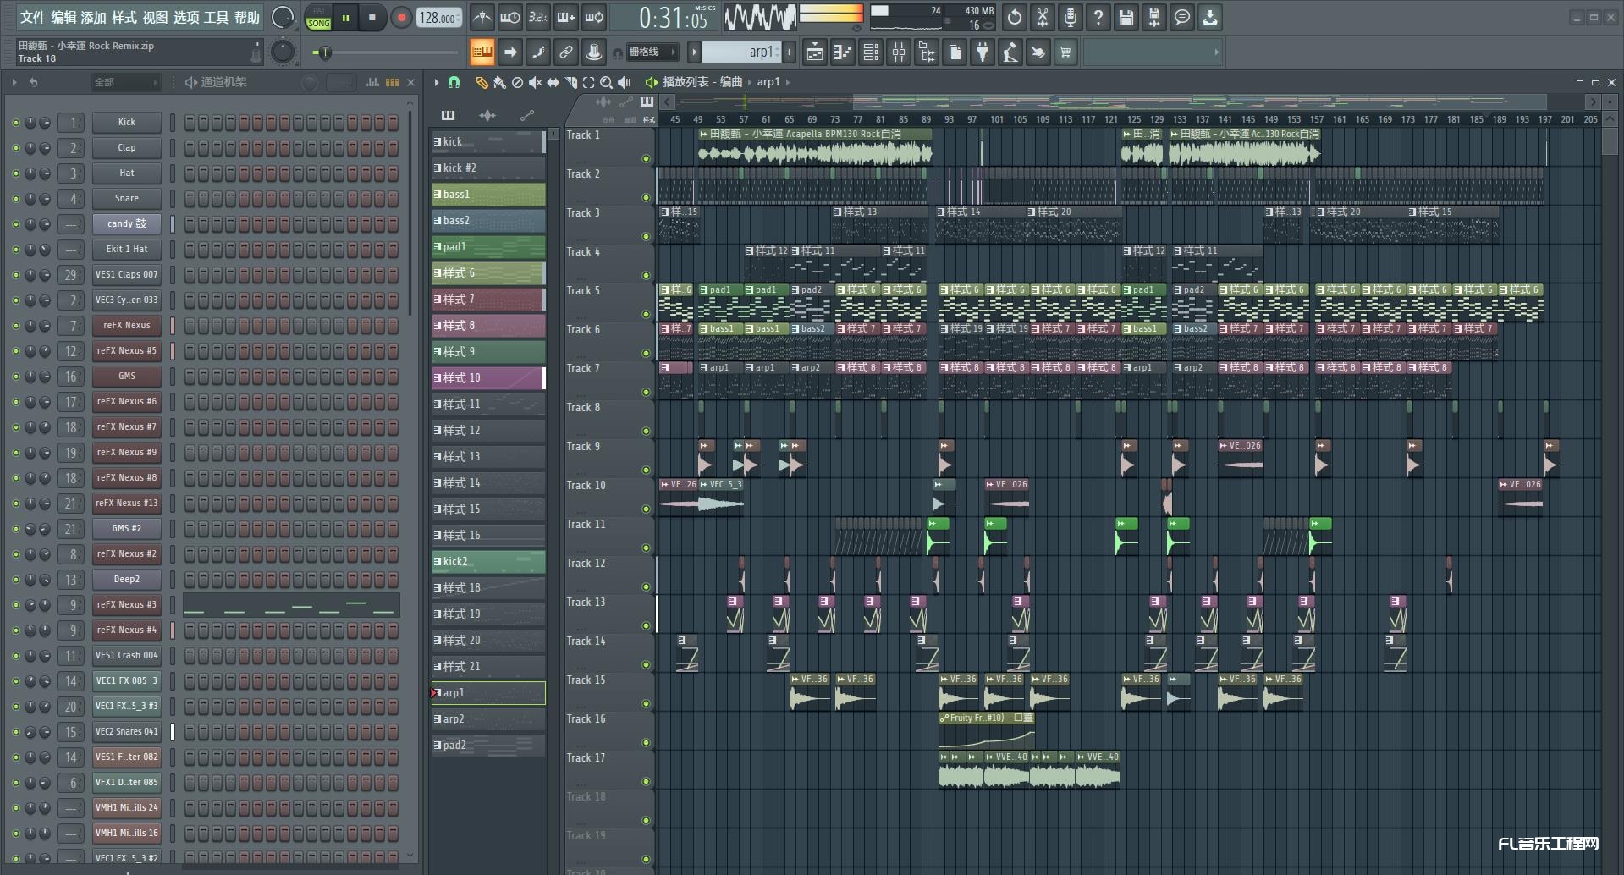
Task: Open the shopping cart content library
Action: [1065, 52]
